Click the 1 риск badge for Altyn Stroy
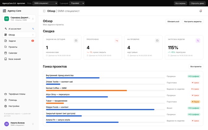Screen dimensions: 208x130 195,95
